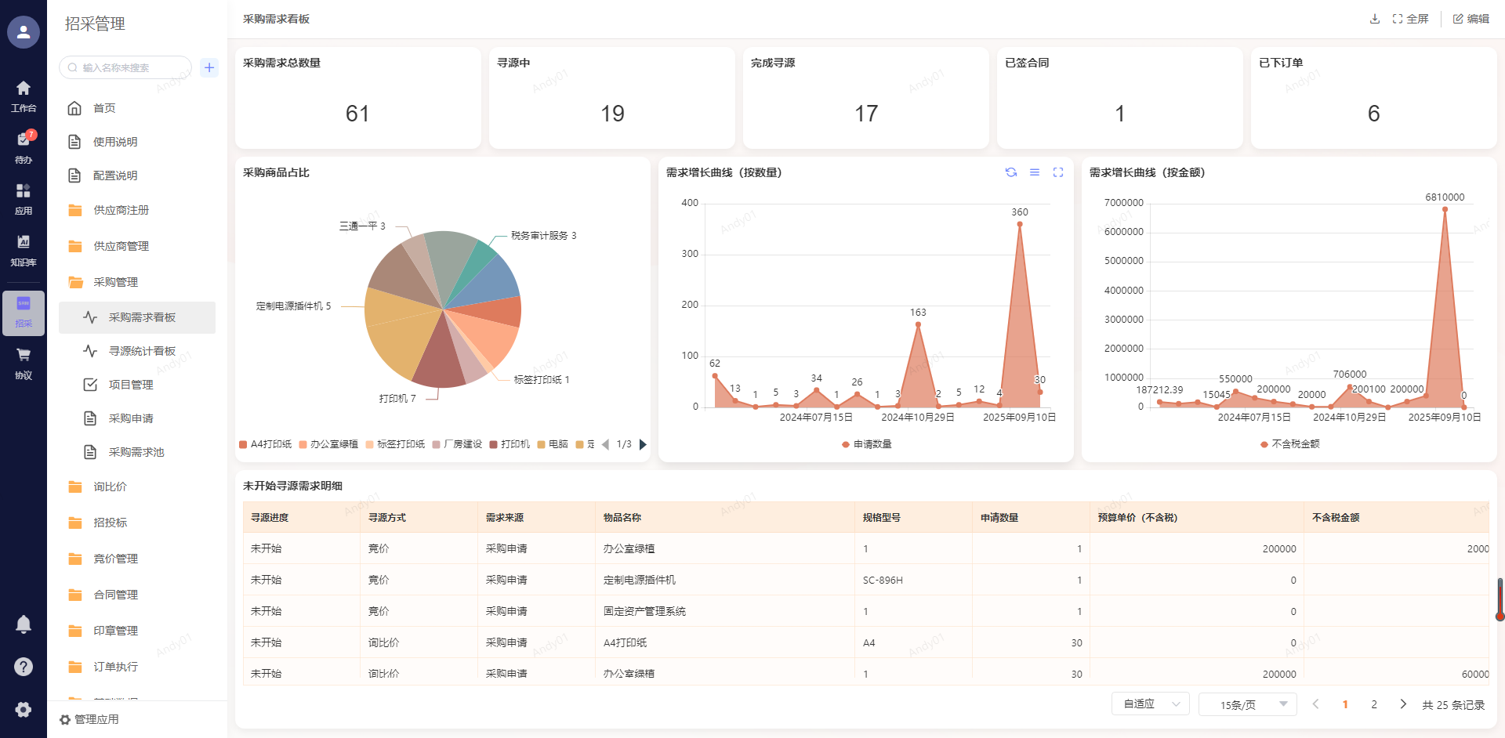
Task: Open 寻源统计看板 in the sidebar
Action: tap(142, 351)
